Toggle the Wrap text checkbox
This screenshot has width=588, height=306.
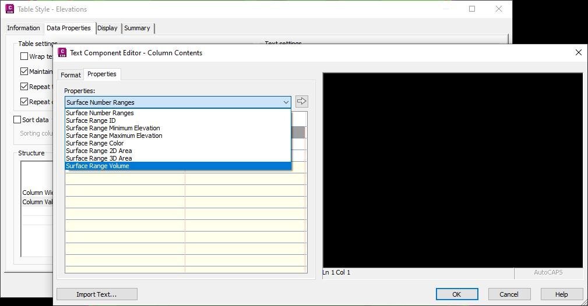pyautogui.click(x=24, y=56)
